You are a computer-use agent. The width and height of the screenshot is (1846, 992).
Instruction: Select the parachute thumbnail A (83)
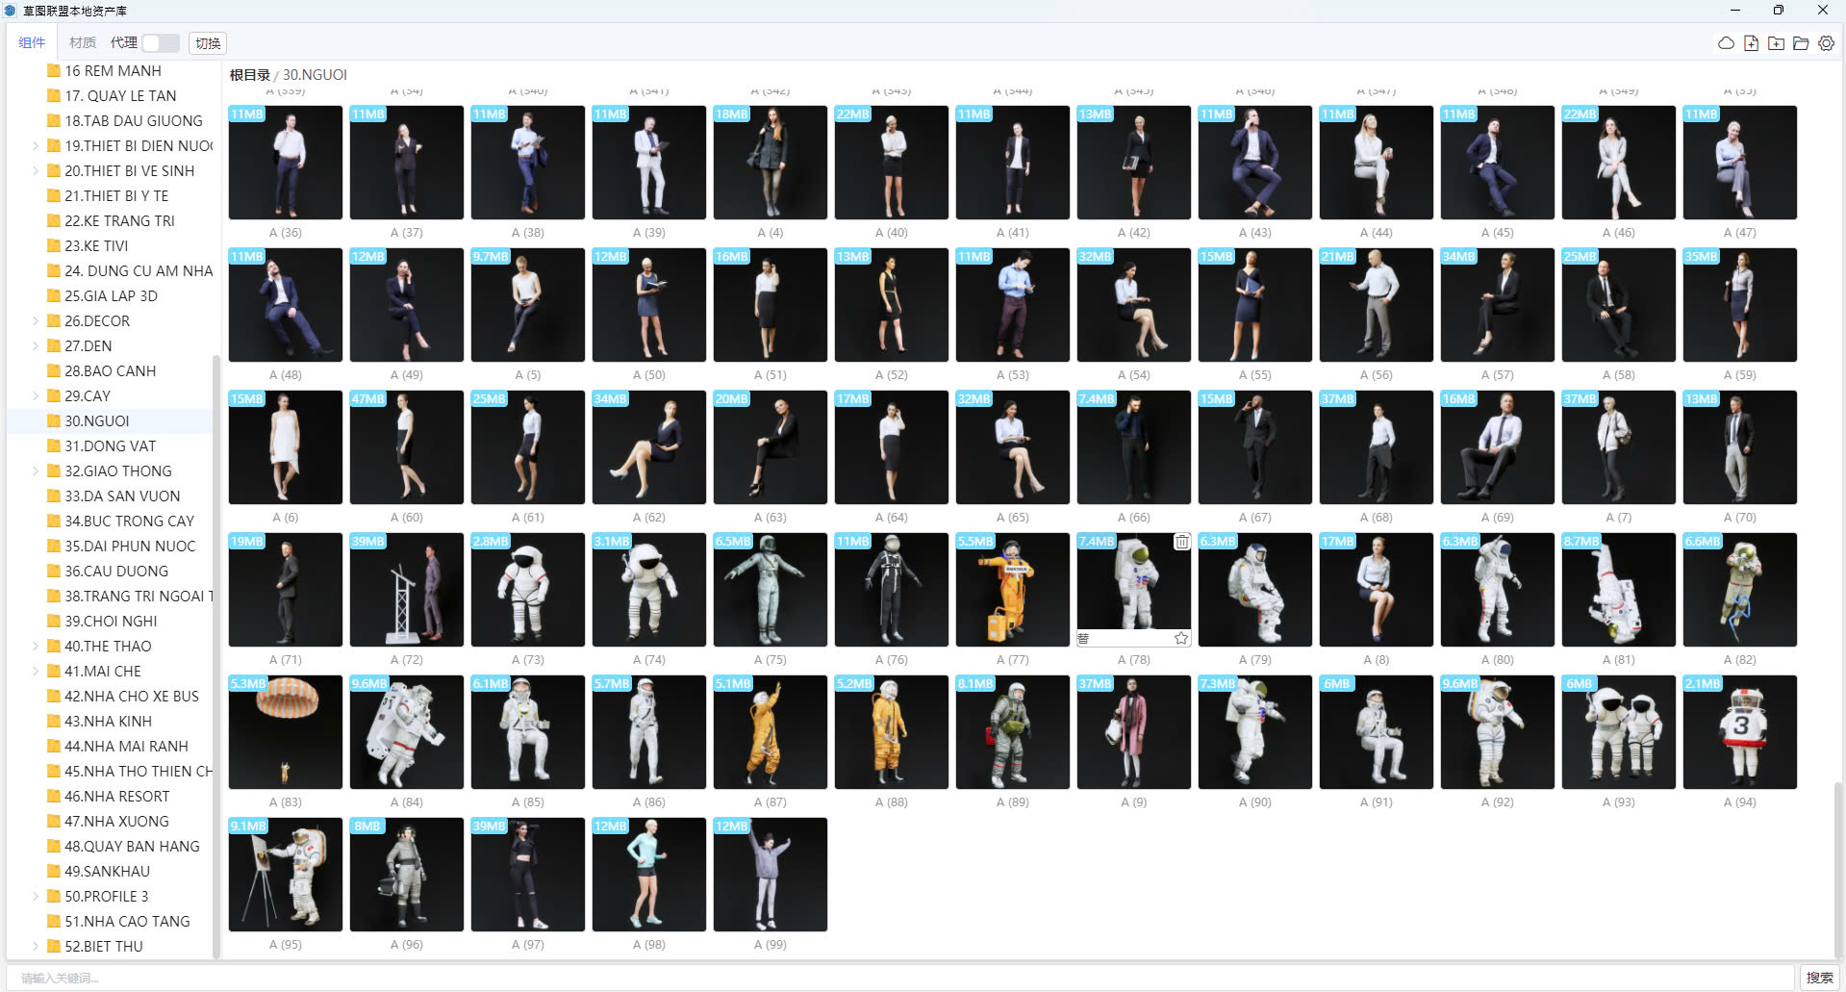click(285, 732)
